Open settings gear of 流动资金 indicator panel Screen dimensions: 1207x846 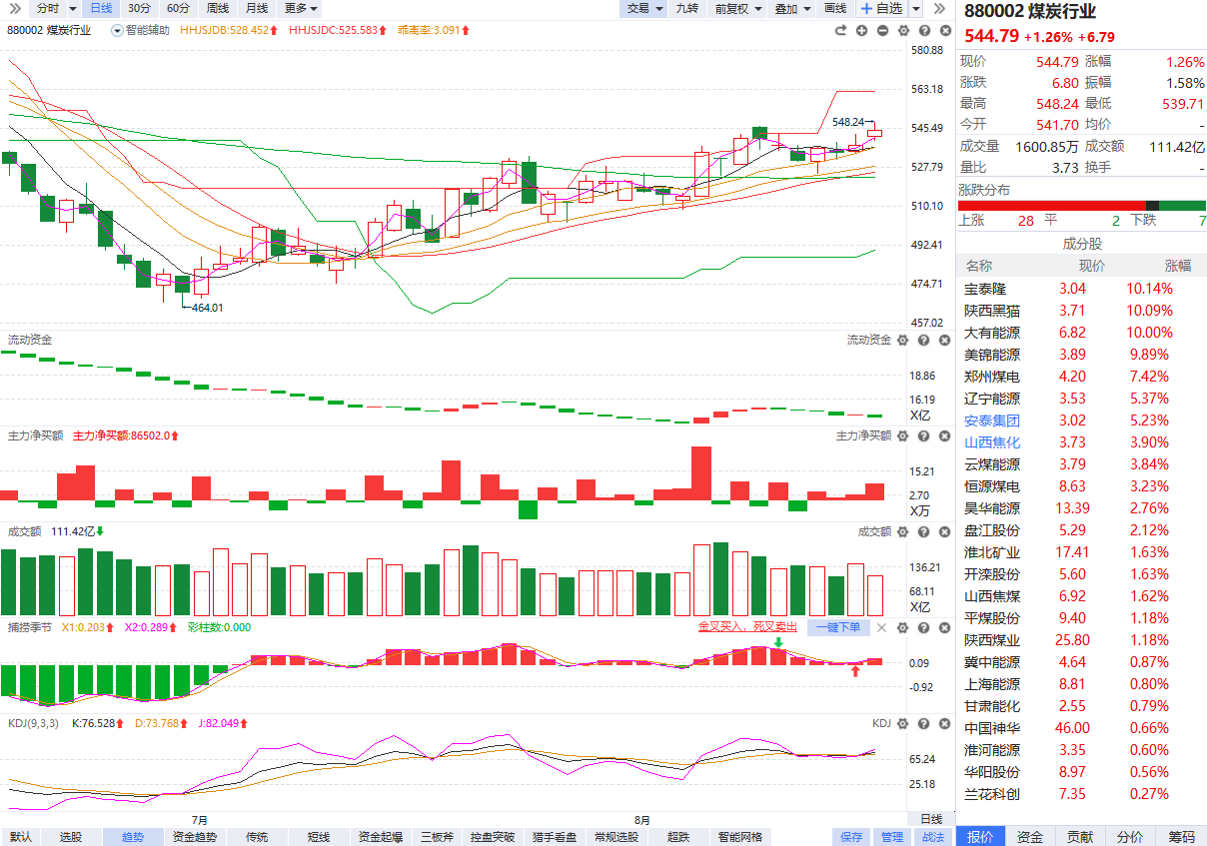(x=902, y=341)
